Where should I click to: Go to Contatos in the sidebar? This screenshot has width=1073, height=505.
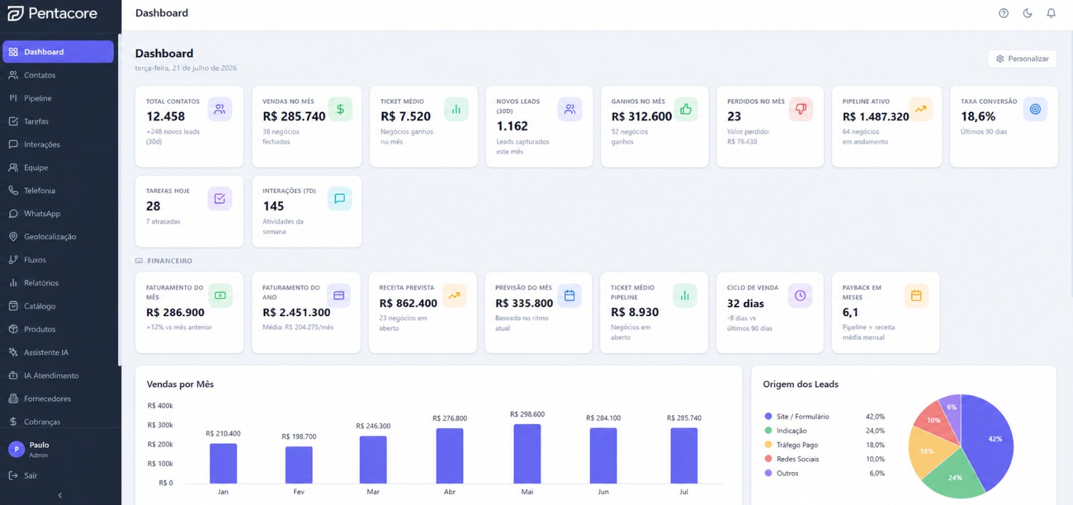[x=58, y=75]
